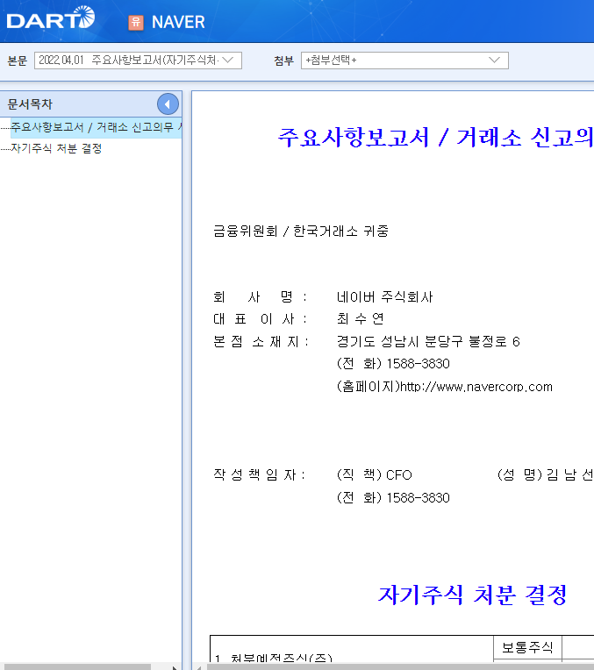Click the (직 책) CFO text
The height and width of the screenshot is (670, 594).
click(374, 474)
